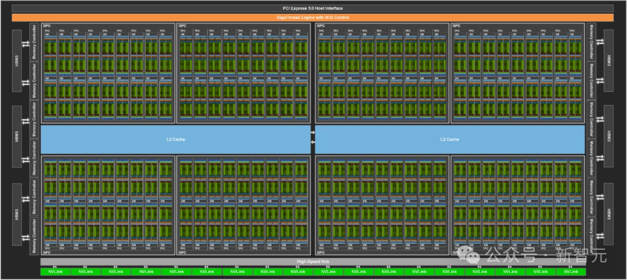627x280 pixels.
Task: Select the orange GigaThread Engine with MIG Control bar
Action: point(313,17)
